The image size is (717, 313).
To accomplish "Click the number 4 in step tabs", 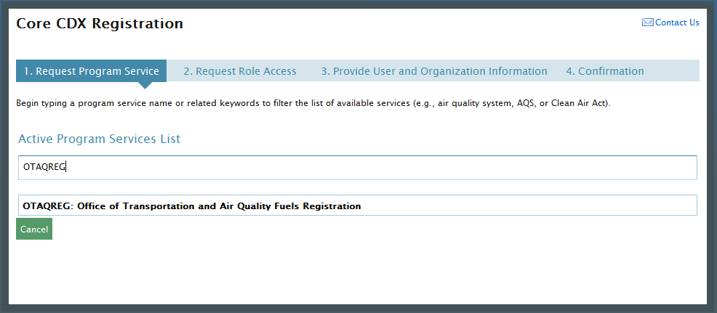I will click(569, 71).
